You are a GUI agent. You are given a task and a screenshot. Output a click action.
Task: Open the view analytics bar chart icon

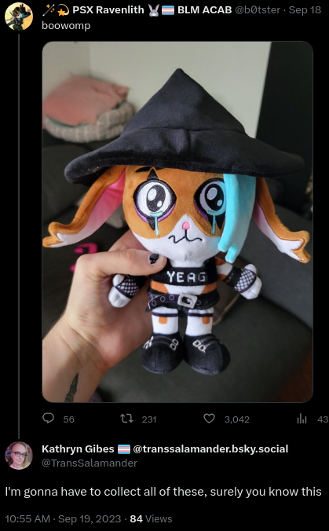302,419
